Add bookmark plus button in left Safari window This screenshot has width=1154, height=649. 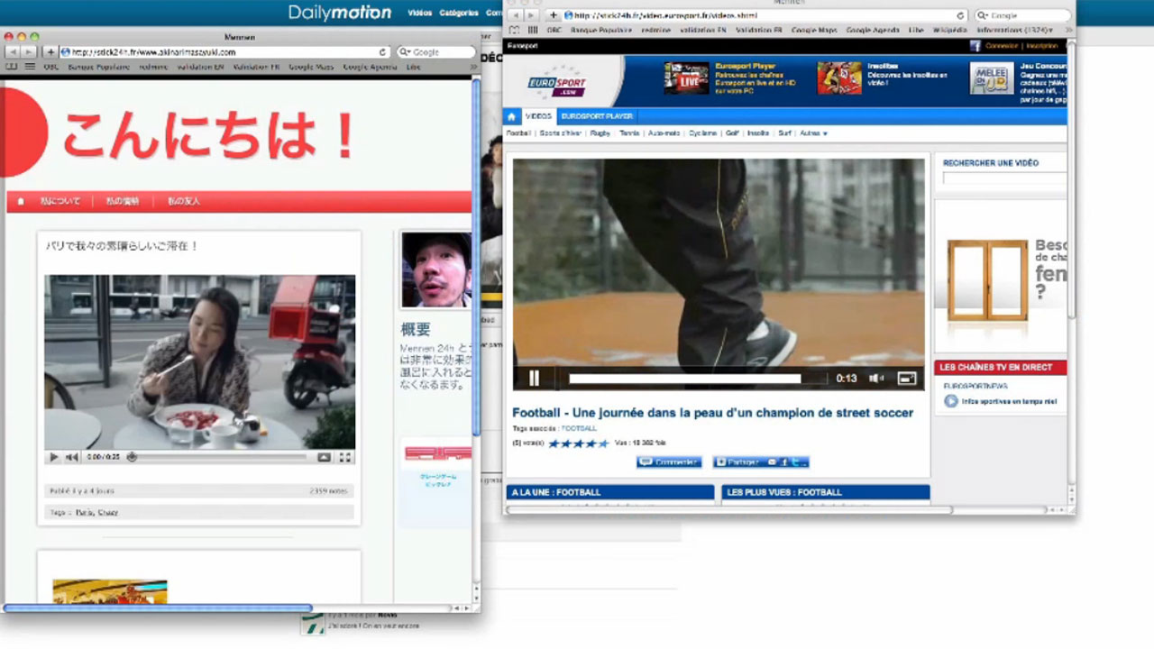[50, 52]
